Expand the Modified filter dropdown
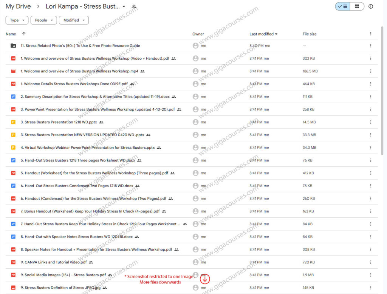Screen dimensions: 387x294 [x=74, y=20]
